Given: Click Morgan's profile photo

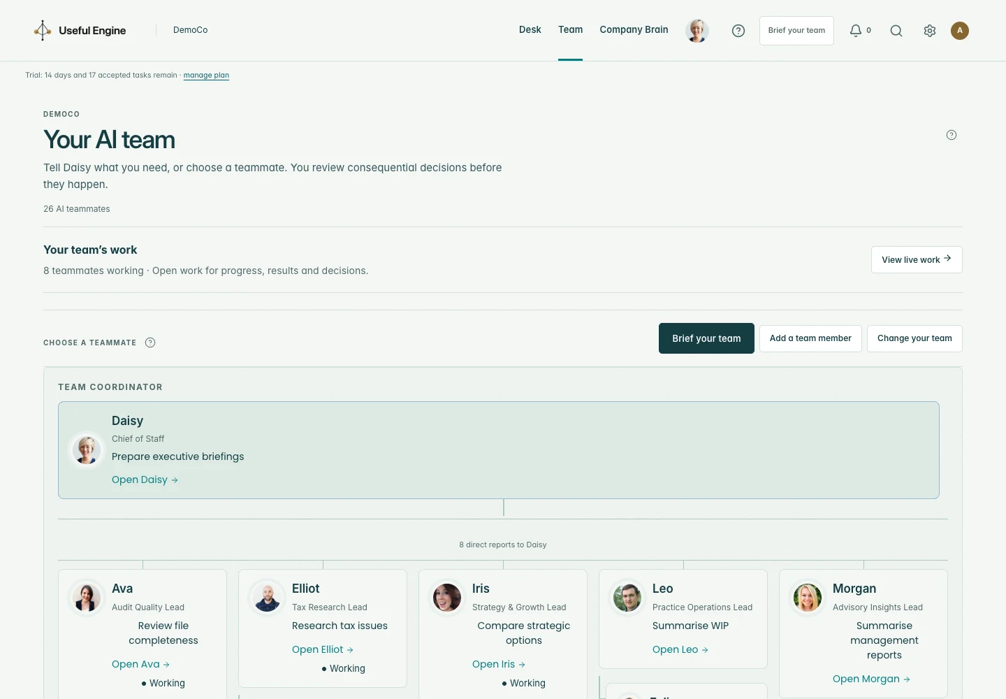Looking at the screenshot, I should (808, 598).
